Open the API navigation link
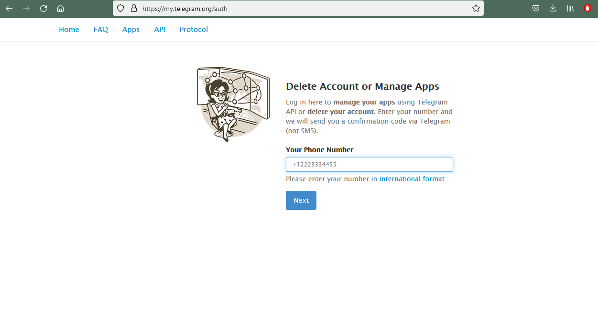This screenshot has height=323, width=598. (x=160, y=30)
